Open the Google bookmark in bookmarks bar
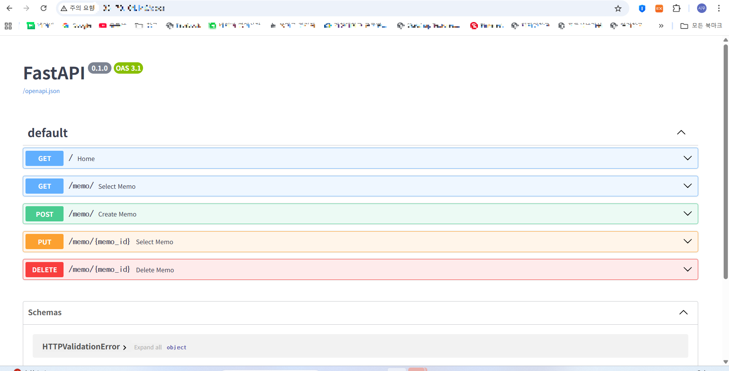Viewport: 729px width, 371px height. pos(77,26)
